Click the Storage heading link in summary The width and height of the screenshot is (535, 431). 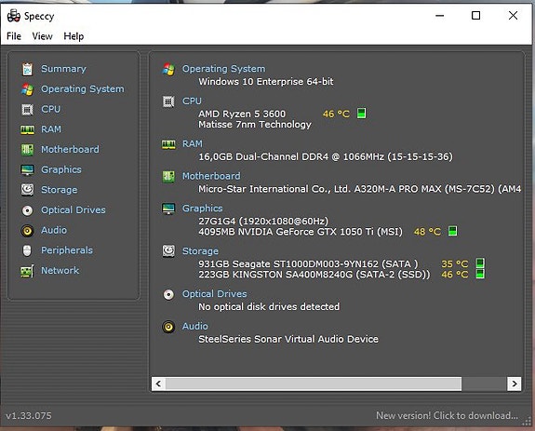click(x=200, y=251)
